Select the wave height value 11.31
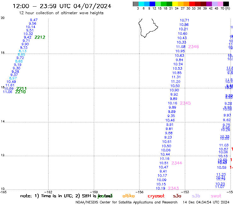 [x=176, y=77]
